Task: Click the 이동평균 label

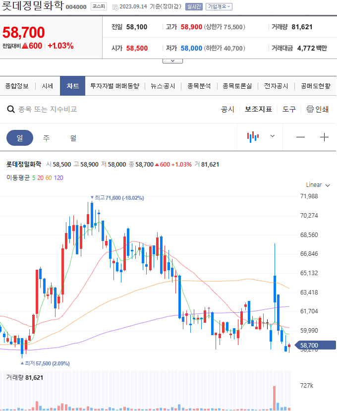Action: point(18,177)
